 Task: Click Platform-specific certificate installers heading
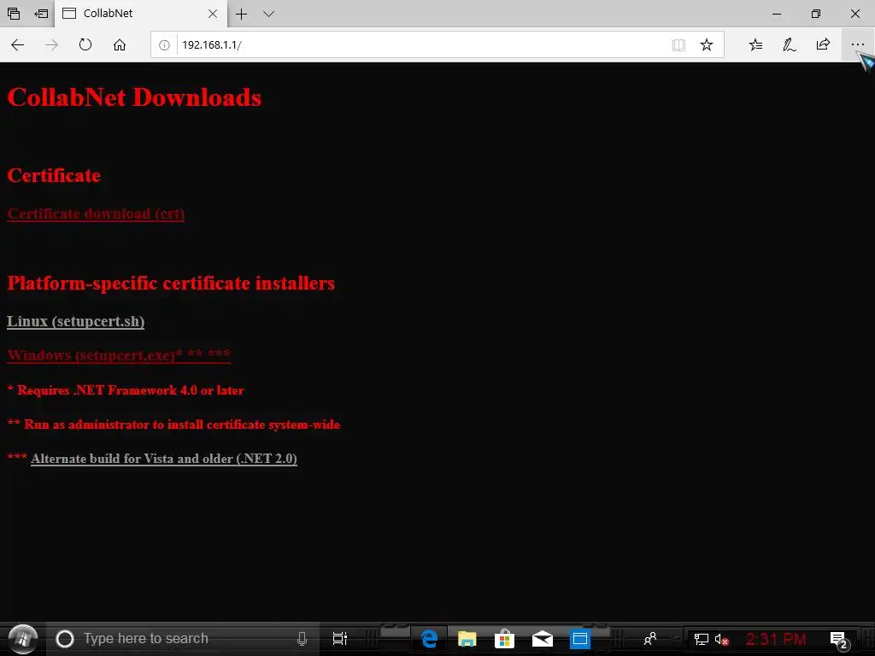[x=171, y=284]
